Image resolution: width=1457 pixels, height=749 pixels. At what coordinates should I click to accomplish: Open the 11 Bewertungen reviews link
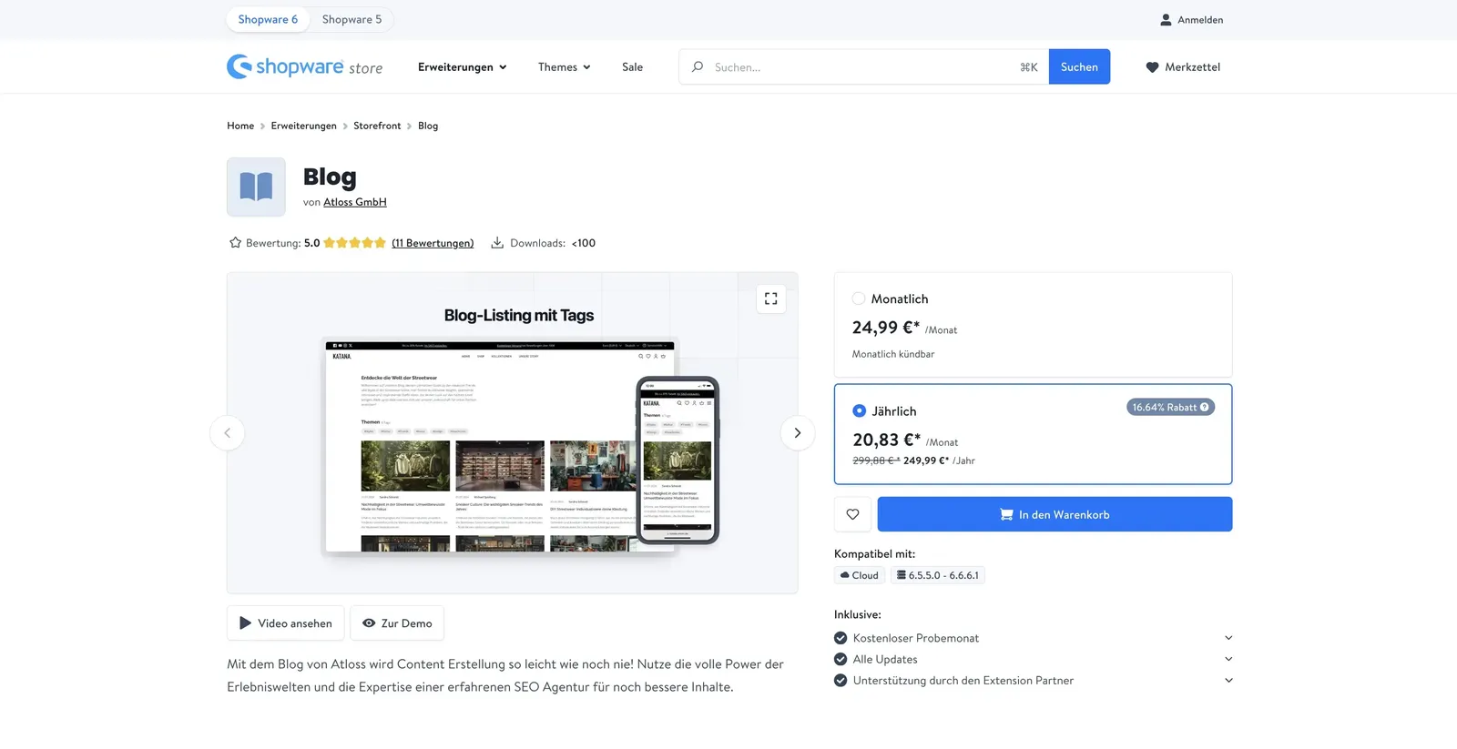coord(433,243)
